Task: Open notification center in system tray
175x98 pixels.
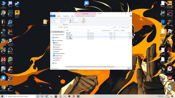Action: (172, 96)
